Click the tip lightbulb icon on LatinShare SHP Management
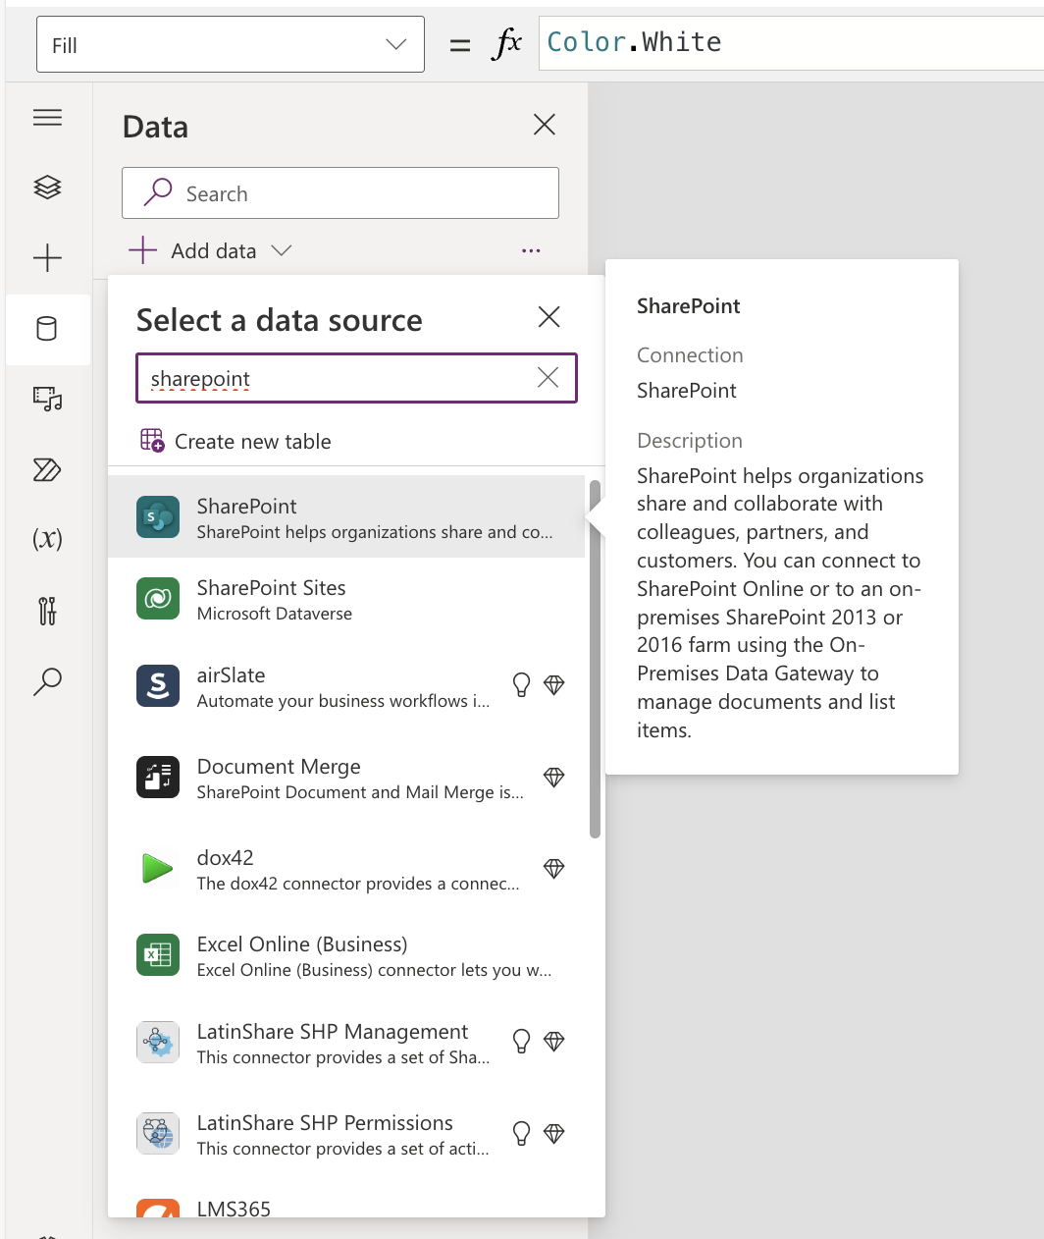This screenshot has height=1239, width=1044. [x=520, y=1041]
